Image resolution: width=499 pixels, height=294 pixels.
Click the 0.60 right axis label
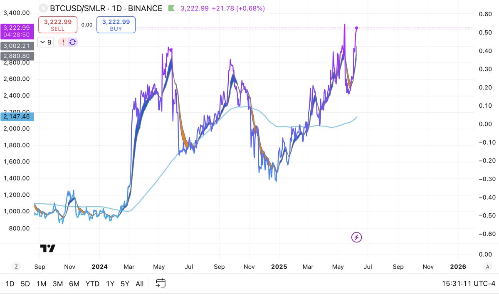[485, 14]
